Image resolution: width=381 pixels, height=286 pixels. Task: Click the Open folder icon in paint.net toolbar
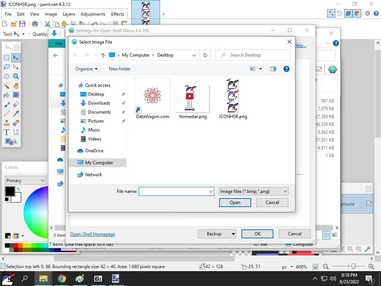(14, 23)
